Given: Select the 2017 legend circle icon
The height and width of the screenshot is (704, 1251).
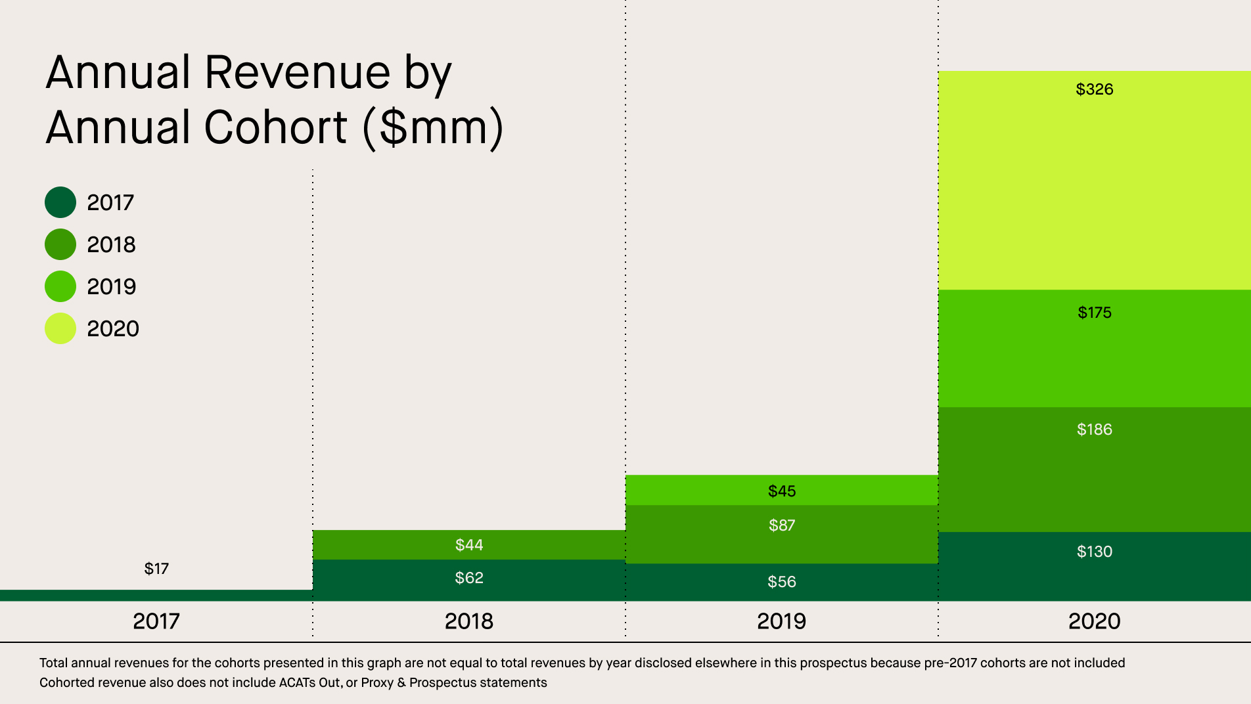Looking at the screenshot, I should (x=60, y=202).
